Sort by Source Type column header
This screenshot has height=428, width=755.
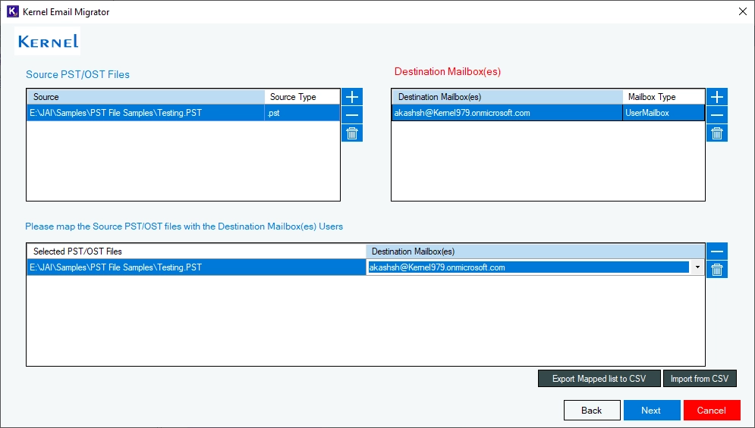[303, 97]
